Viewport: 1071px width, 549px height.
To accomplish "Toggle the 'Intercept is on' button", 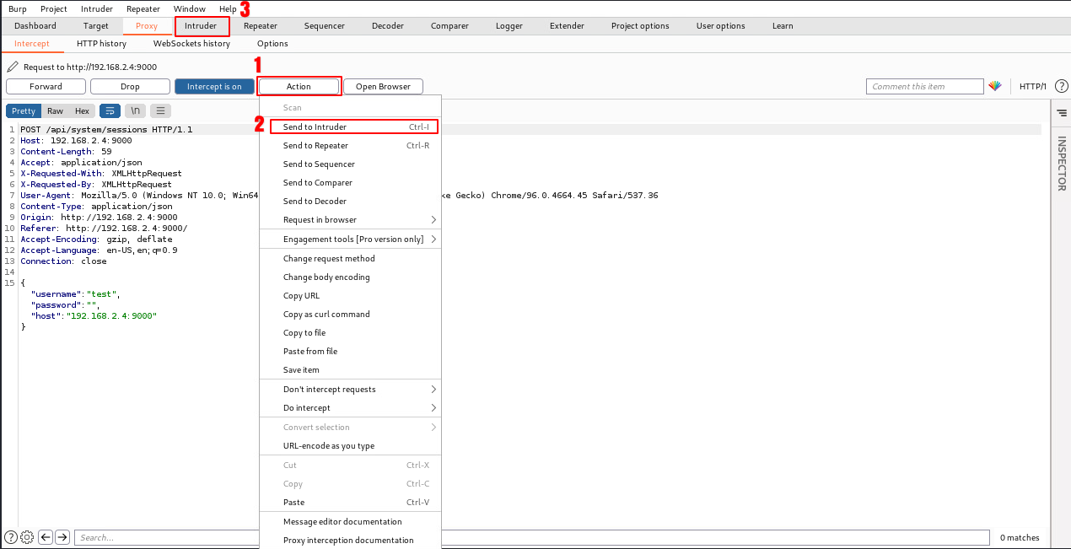I will pyautogui.click(x=214, y=87).
